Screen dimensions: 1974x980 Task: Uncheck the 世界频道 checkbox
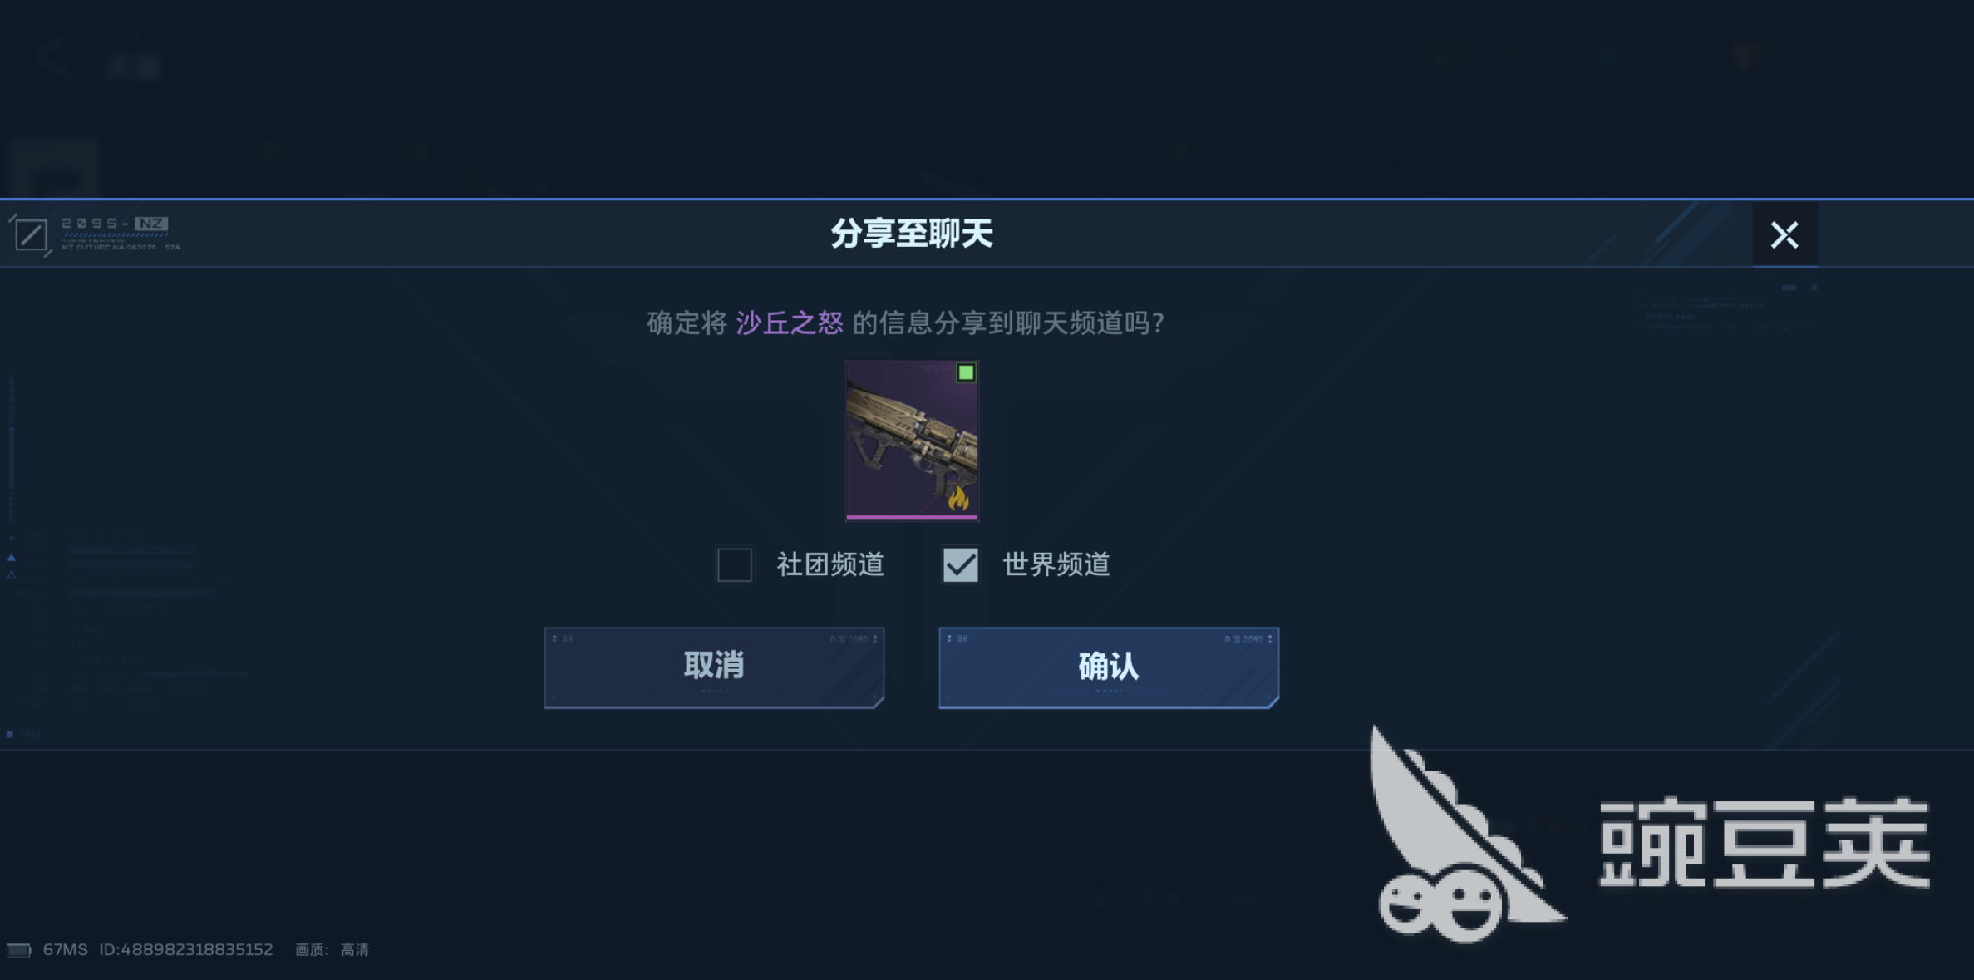pos(960,565)
